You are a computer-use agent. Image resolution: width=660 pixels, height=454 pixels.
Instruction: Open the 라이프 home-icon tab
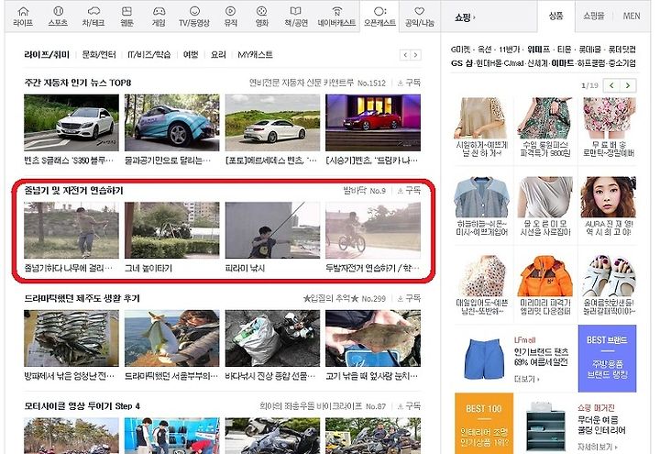click(23, 16)
